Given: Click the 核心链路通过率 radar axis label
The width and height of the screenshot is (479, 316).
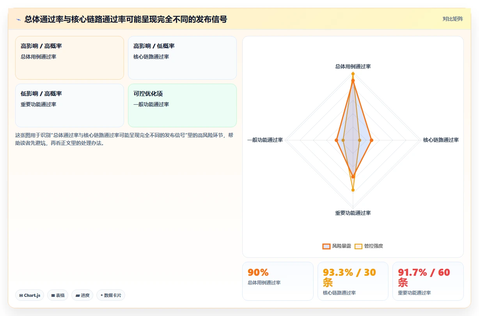Looking at the screenshot, I should point(441,140).
